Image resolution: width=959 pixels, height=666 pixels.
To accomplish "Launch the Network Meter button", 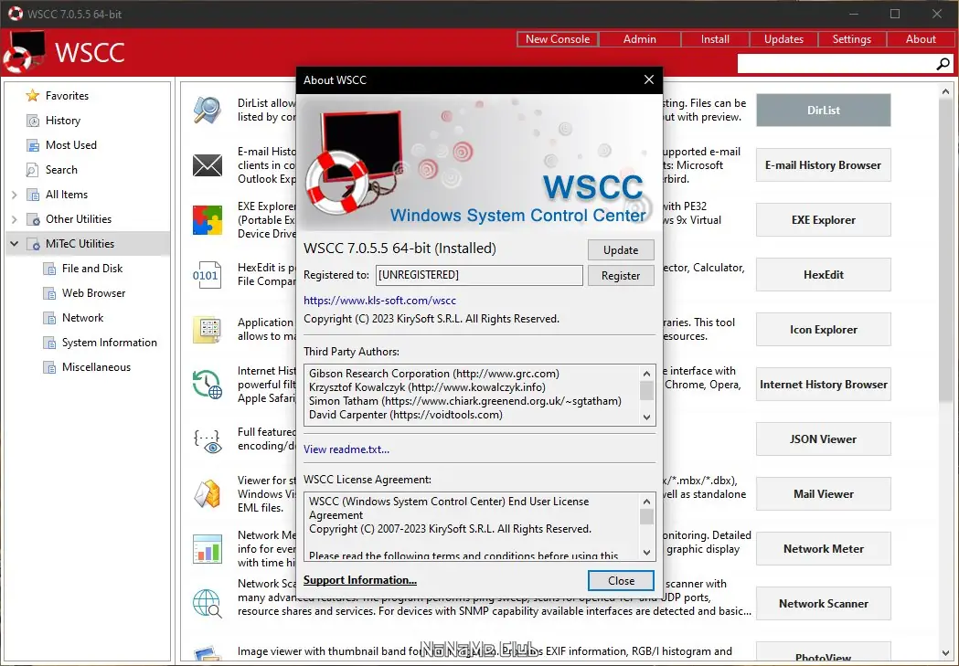I will (823, 549).
